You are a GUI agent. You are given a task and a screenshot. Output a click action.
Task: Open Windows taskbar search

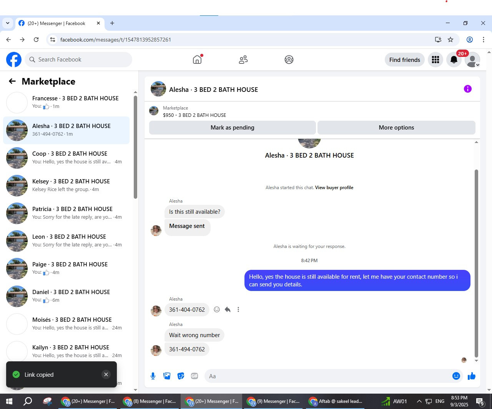pos(28,401)
